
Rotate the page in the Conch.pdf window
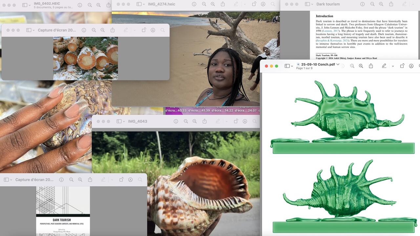pos(402,66)
